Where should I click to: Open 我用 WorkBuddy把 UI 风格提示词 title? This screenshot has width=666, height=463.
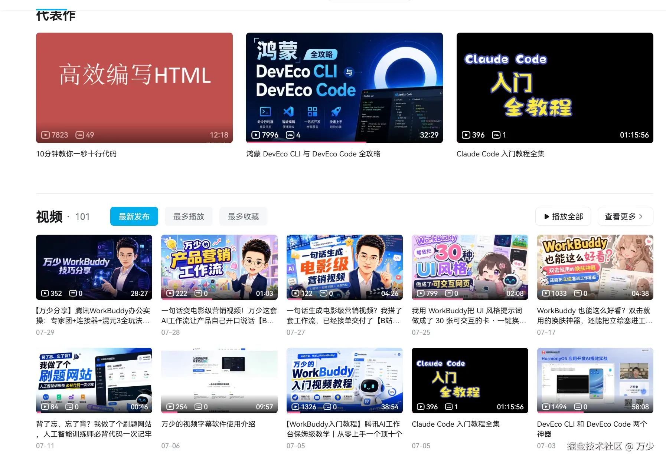coord(469,315)
